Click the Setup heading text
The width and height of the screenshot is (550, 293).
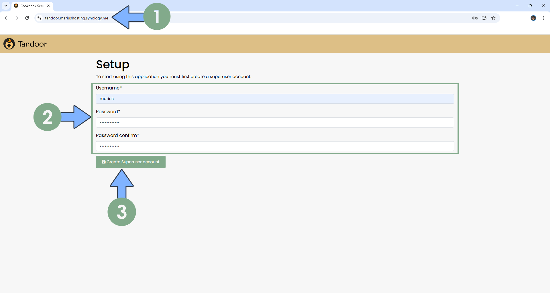click(113, 65)
